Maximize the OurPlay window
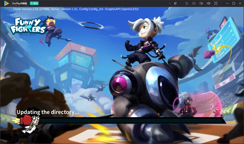 [x=234, y=3]
